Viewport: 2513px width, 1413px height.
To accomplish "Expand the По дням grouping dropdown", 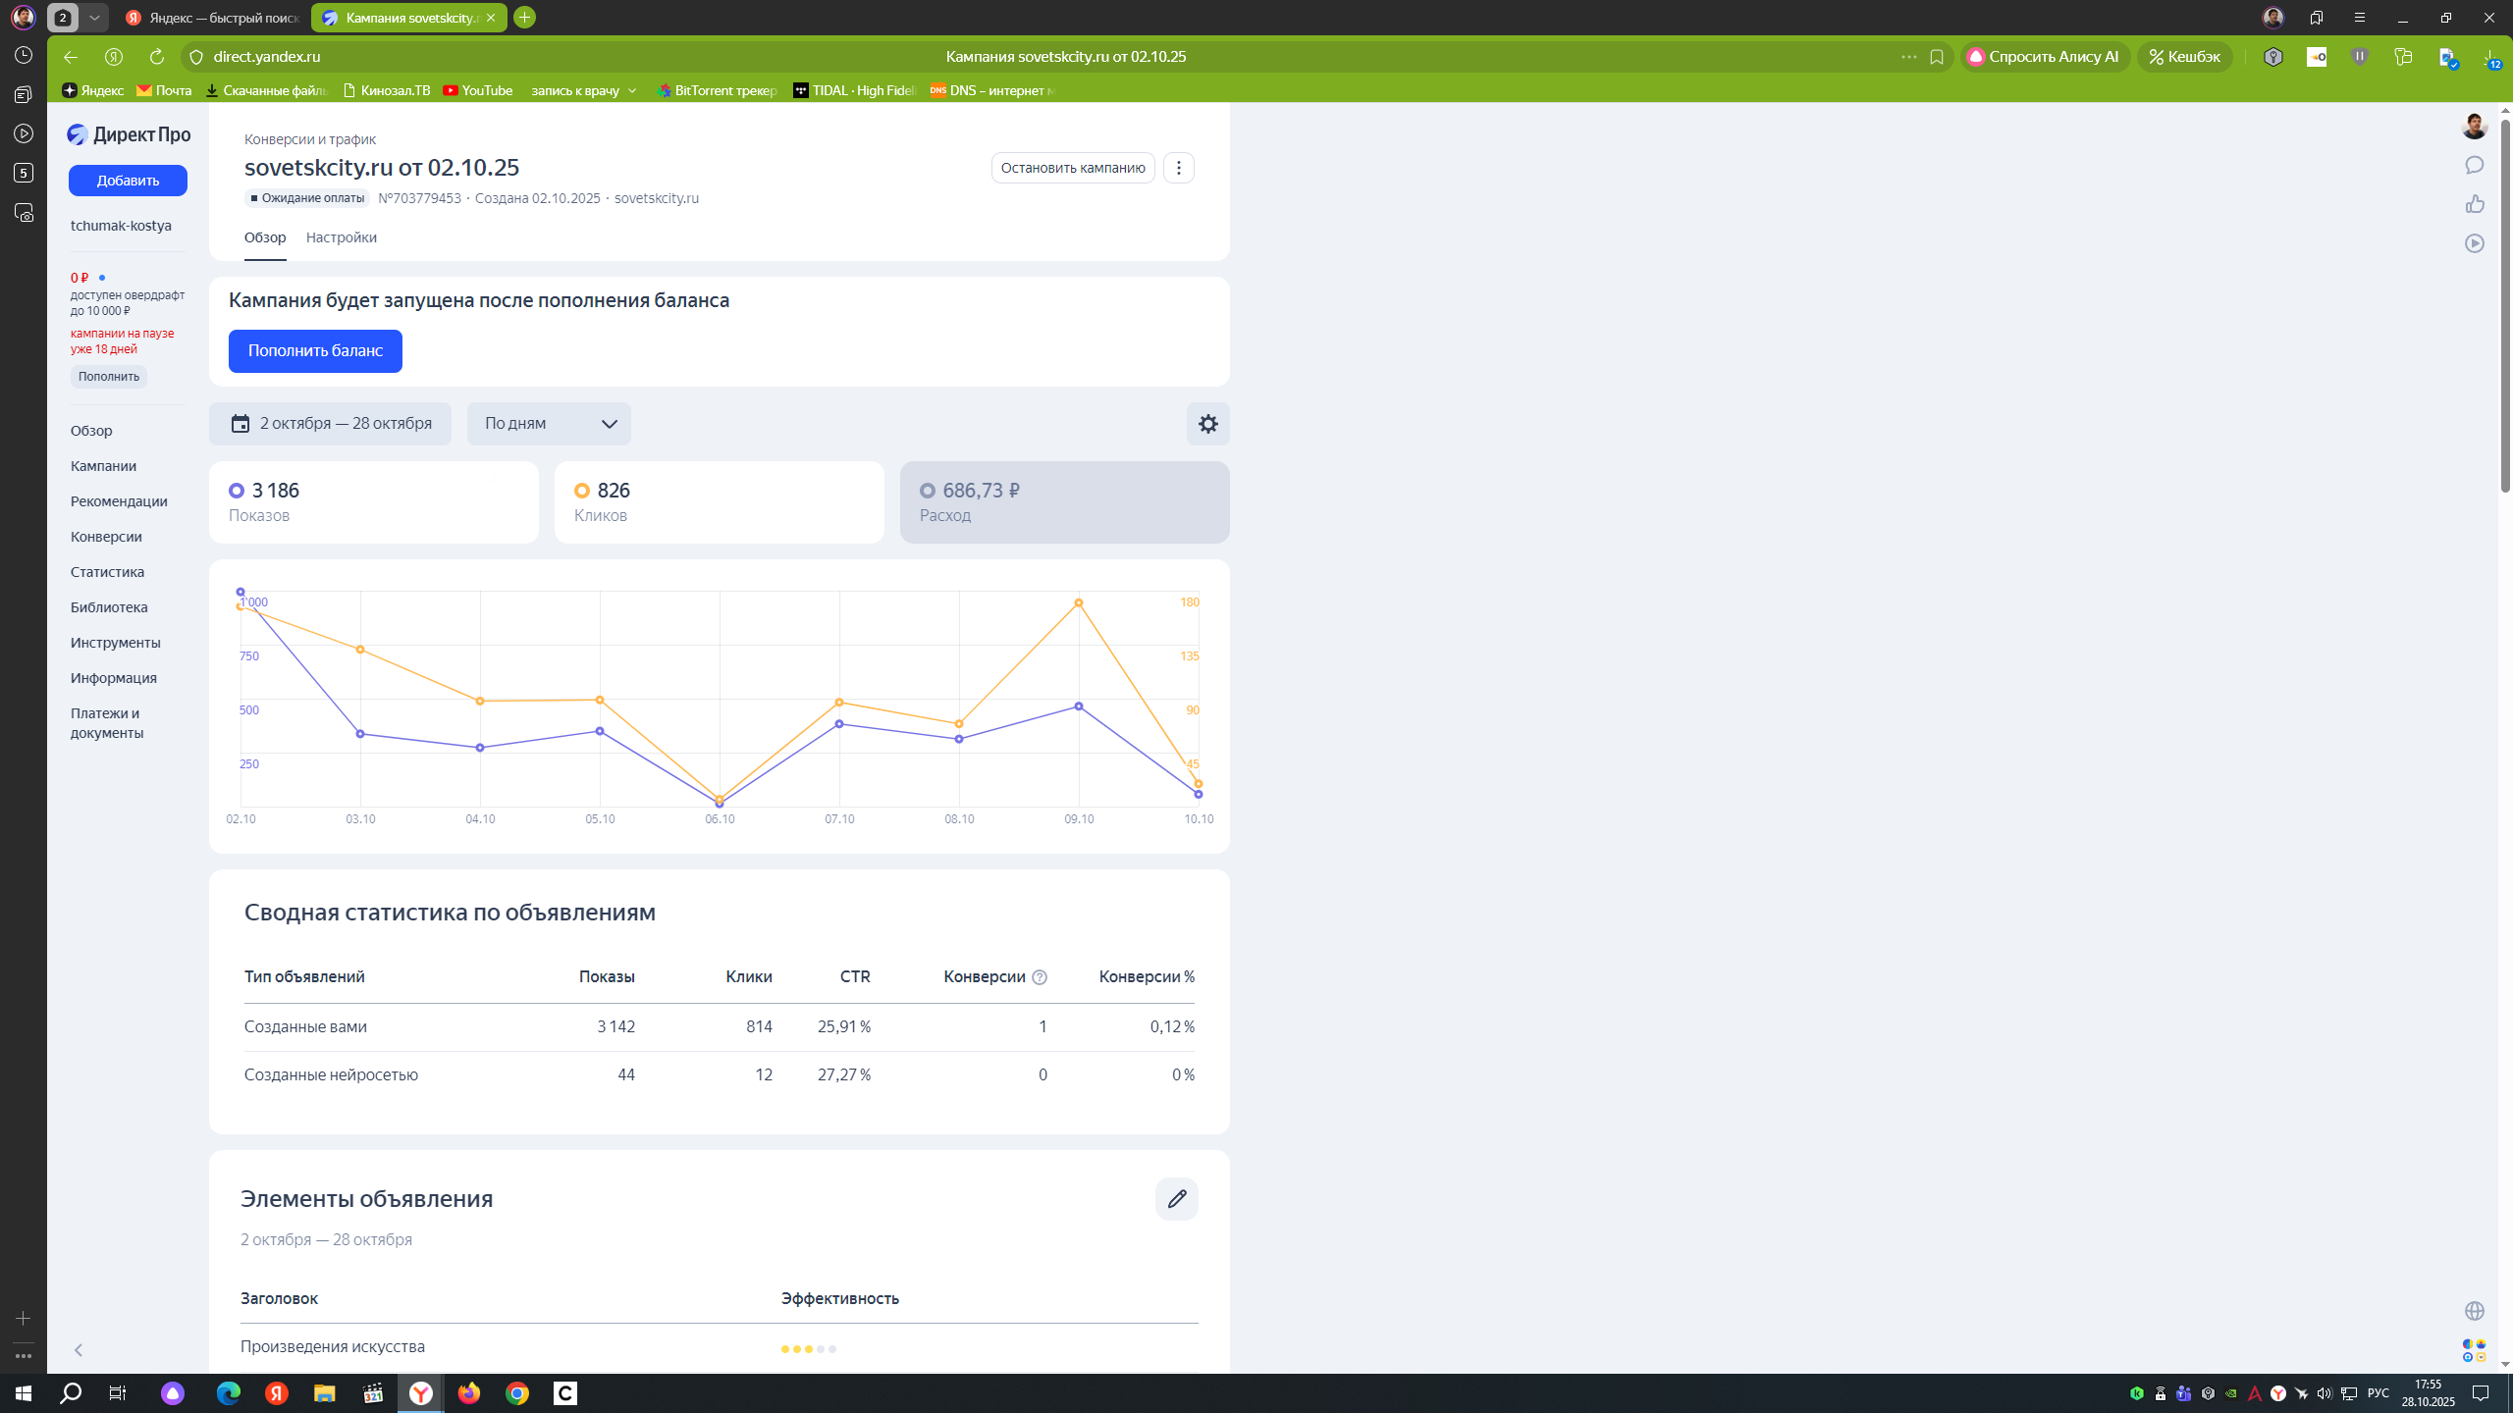I will [x=549, y=424].
